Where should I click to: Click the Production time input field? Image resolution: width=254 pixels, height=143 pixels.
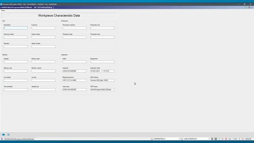pyautogui.click(x=102, y=37)
